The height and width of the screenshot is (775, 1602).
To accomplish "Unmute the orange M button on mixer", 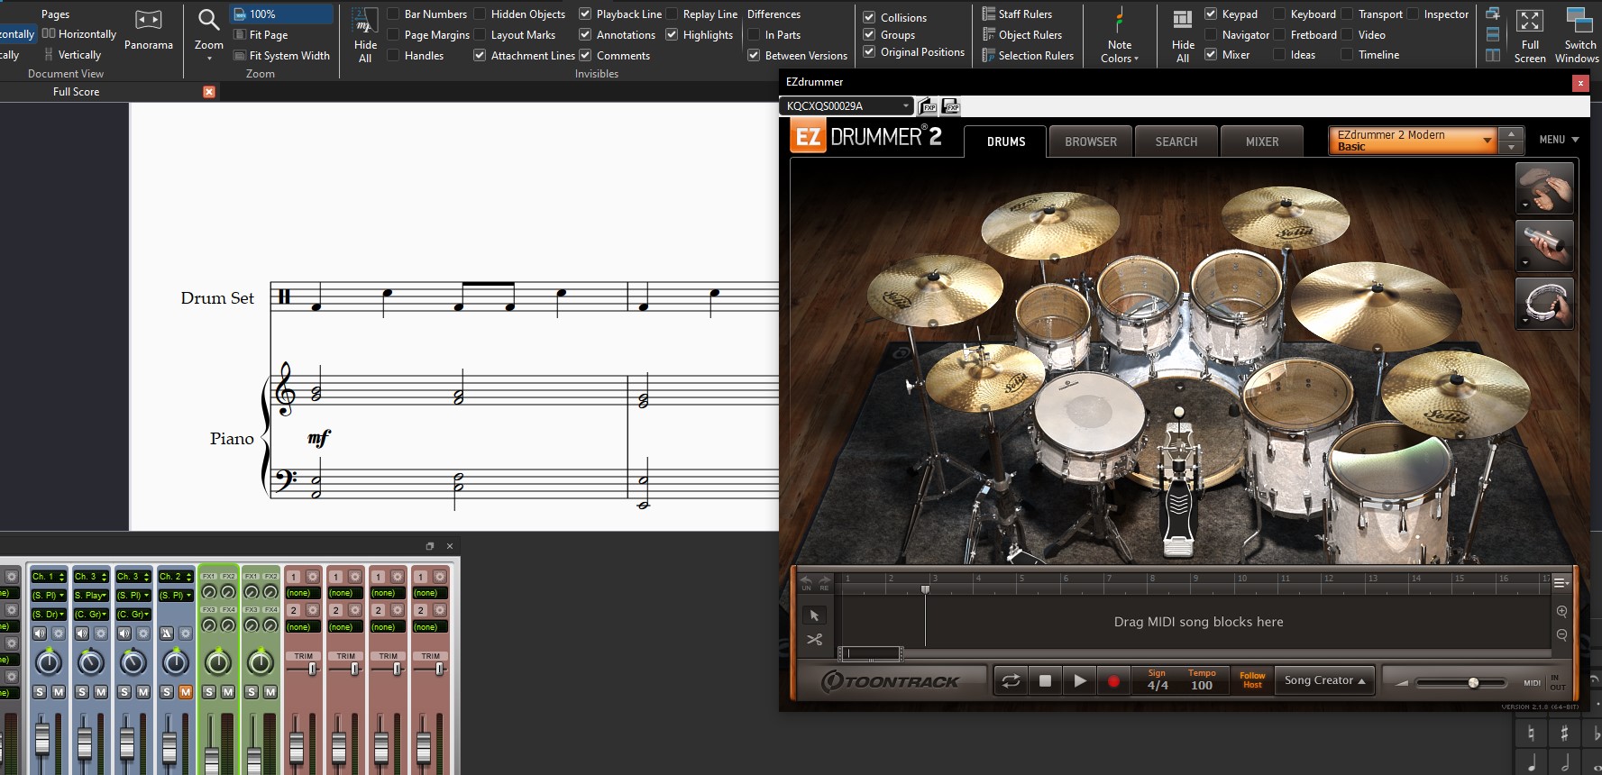I will click(186, 692).
